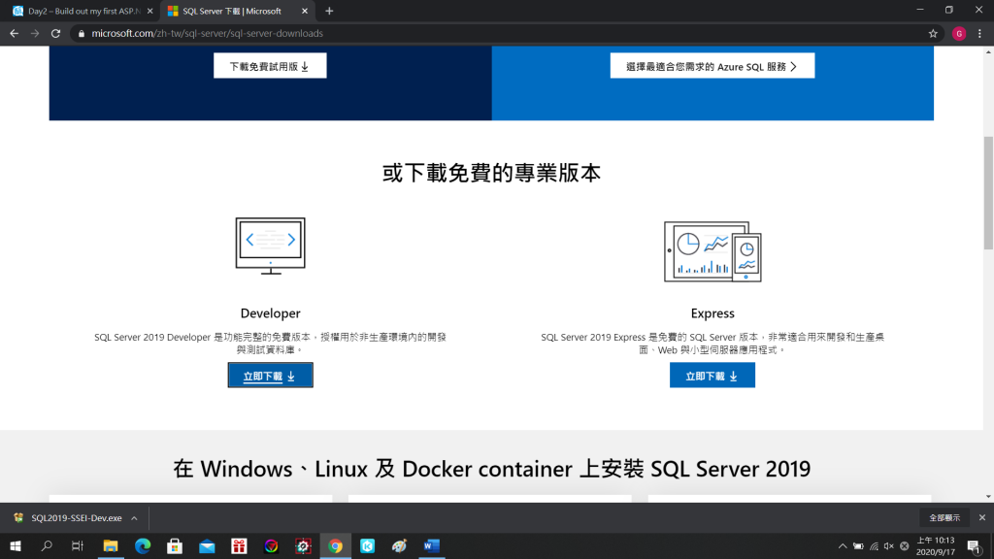Close the SQL Server 下載 tab
This screenshot has height=559, width=994.
point(304,11)
